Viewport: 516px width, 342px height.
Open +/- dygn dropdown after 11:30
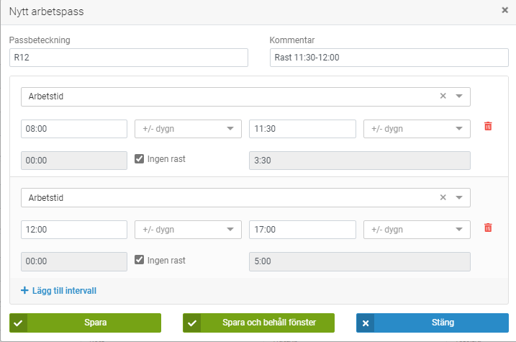417,129
